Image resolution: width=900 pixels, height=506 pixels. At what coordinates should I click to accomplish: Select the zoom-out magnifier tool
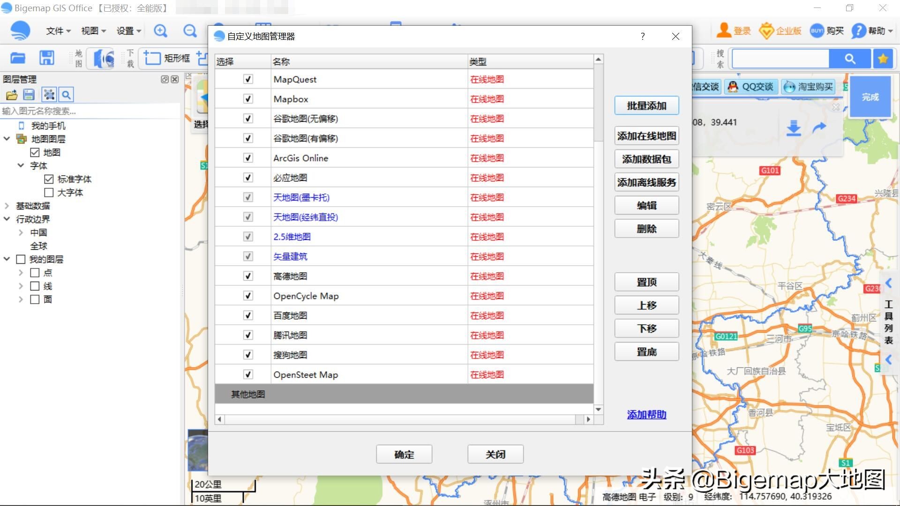point(189,30)
